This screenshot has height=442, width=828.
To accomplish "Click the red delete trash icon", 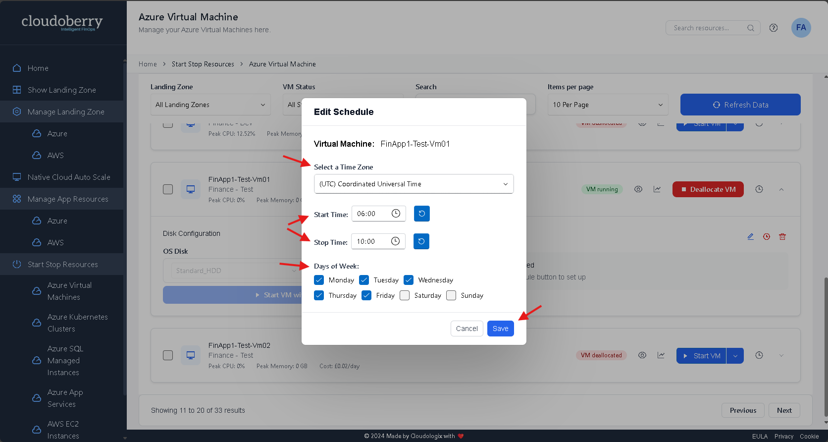I will tap(782, 237).
